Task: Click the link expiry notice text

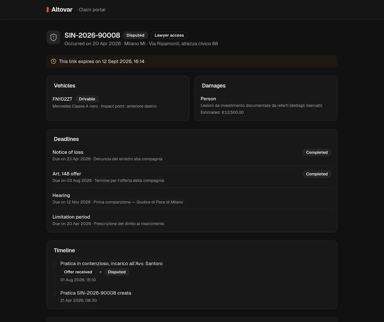Action: click(x=101, y=61)
